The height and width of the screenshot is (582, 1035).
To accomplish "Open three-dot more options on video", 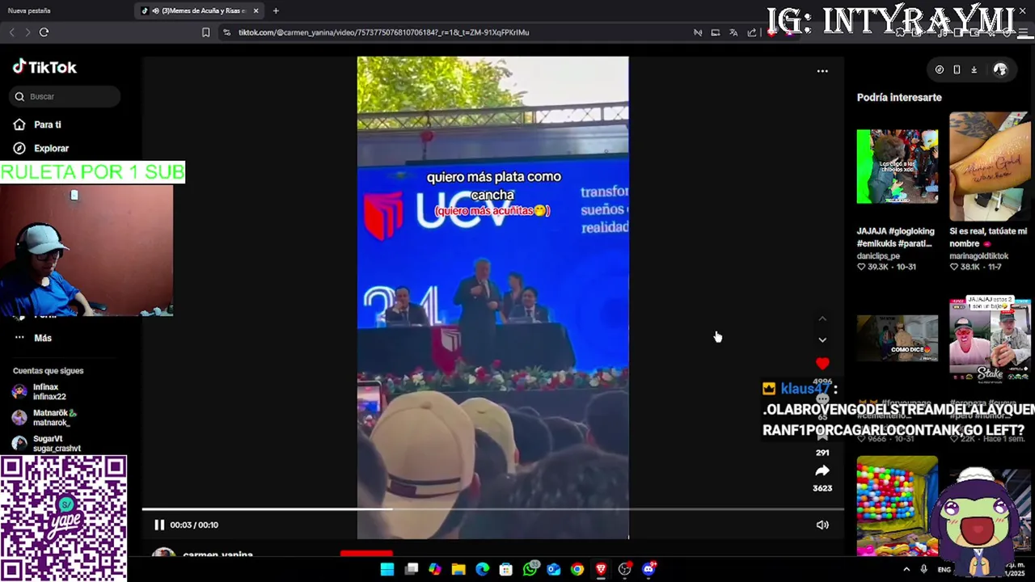I will tap(822, 71).
